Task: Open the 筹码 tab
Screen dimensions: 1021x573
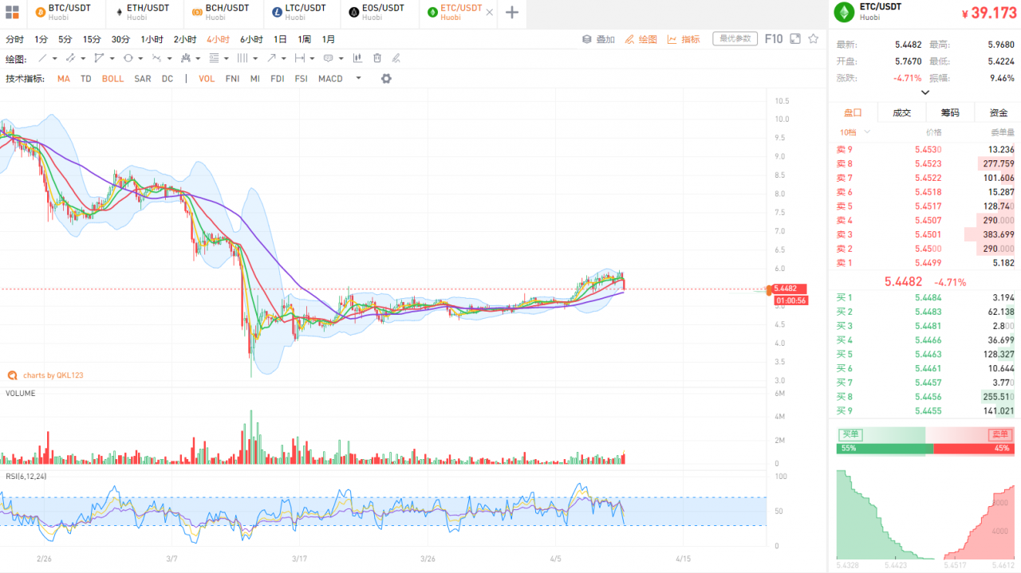Action: 949,112
